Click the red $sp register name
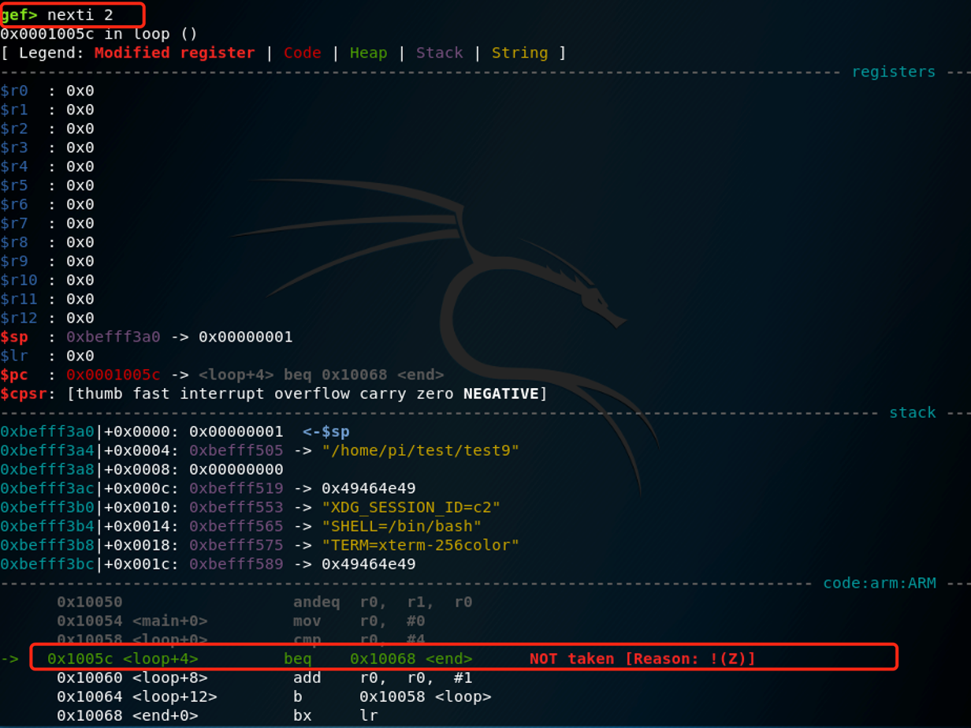 click(14, 337)
